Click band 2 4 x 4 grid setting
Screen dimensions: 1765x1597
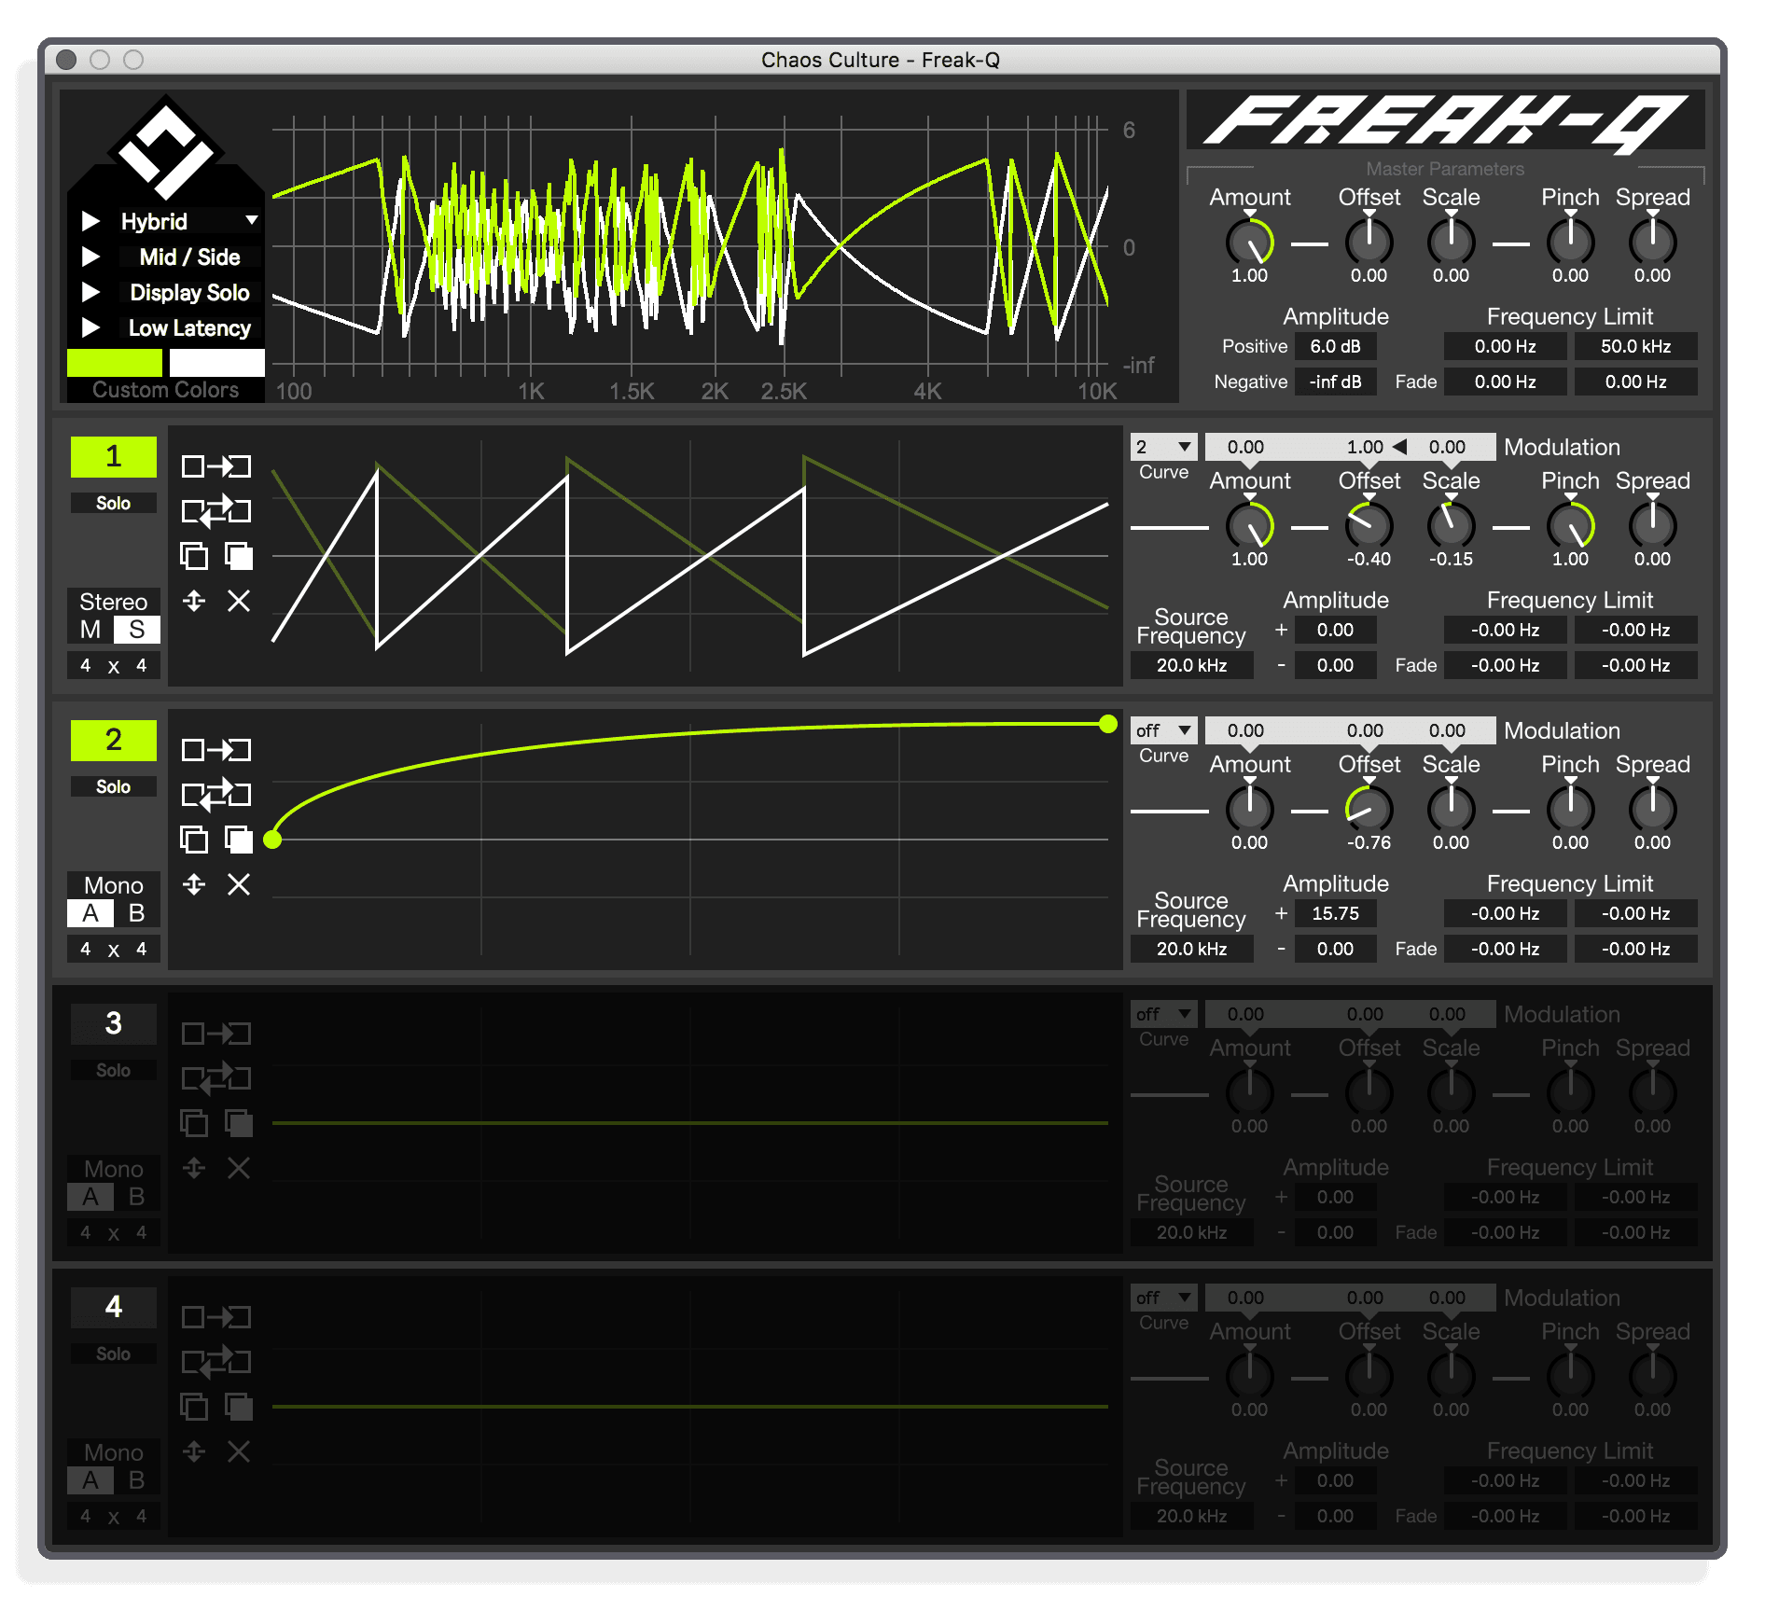(x=114, y=950)
